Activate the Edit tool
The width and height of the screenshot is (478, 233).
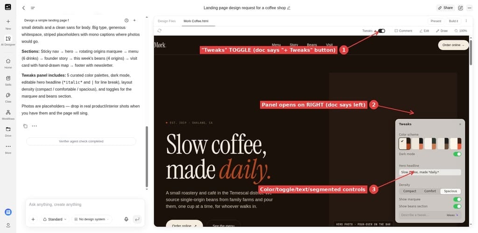point(424,31)
